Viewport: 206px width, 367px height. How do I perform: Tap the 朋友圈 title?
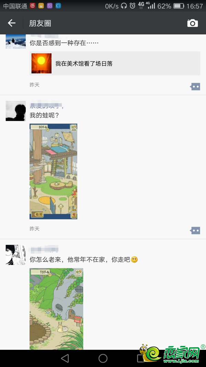pos(40,23)
